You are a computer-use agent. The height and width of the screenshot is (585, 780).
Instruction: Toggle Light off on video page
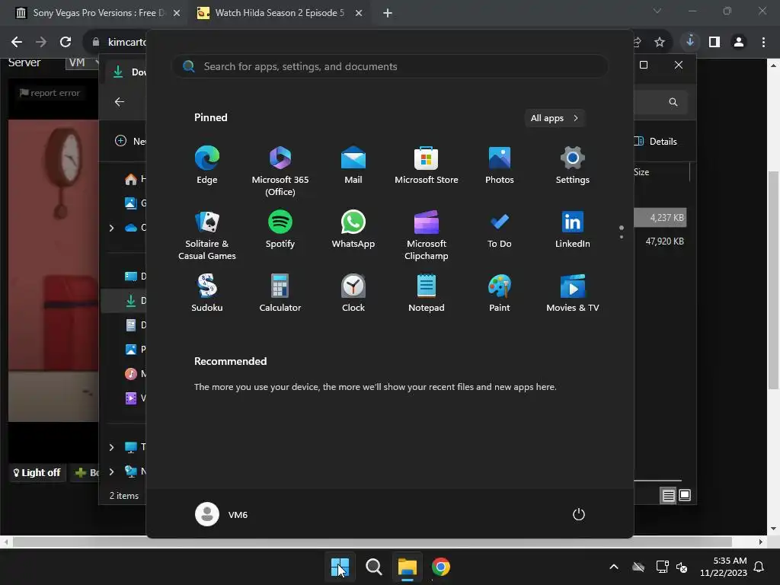click(x=37, y=472)
